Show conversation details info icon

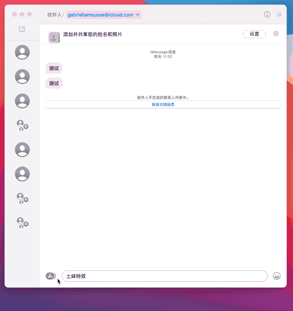(267, 15)
